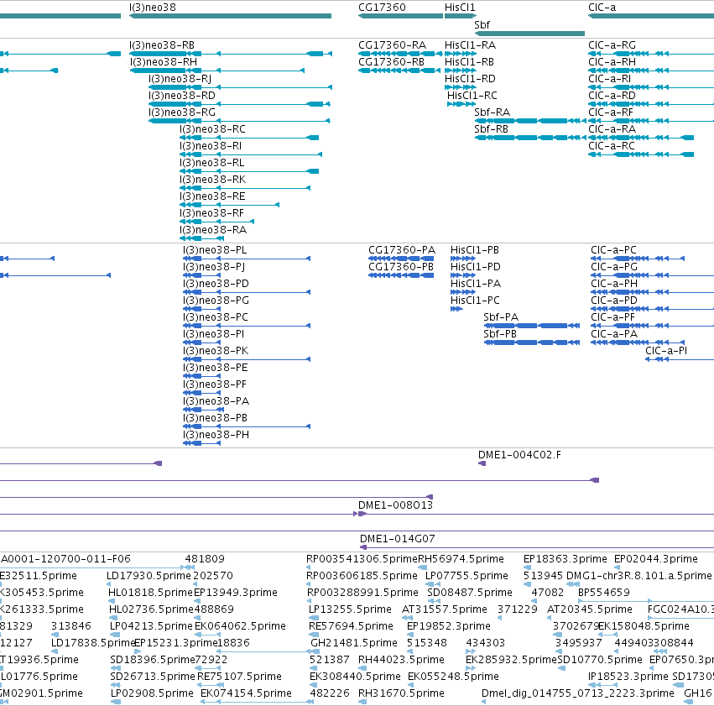Image resolution: width=714 pixels, height=706 pixels.
Task: Click transcript l(3)neo38-RL label
Action: (x=212, y=163)
